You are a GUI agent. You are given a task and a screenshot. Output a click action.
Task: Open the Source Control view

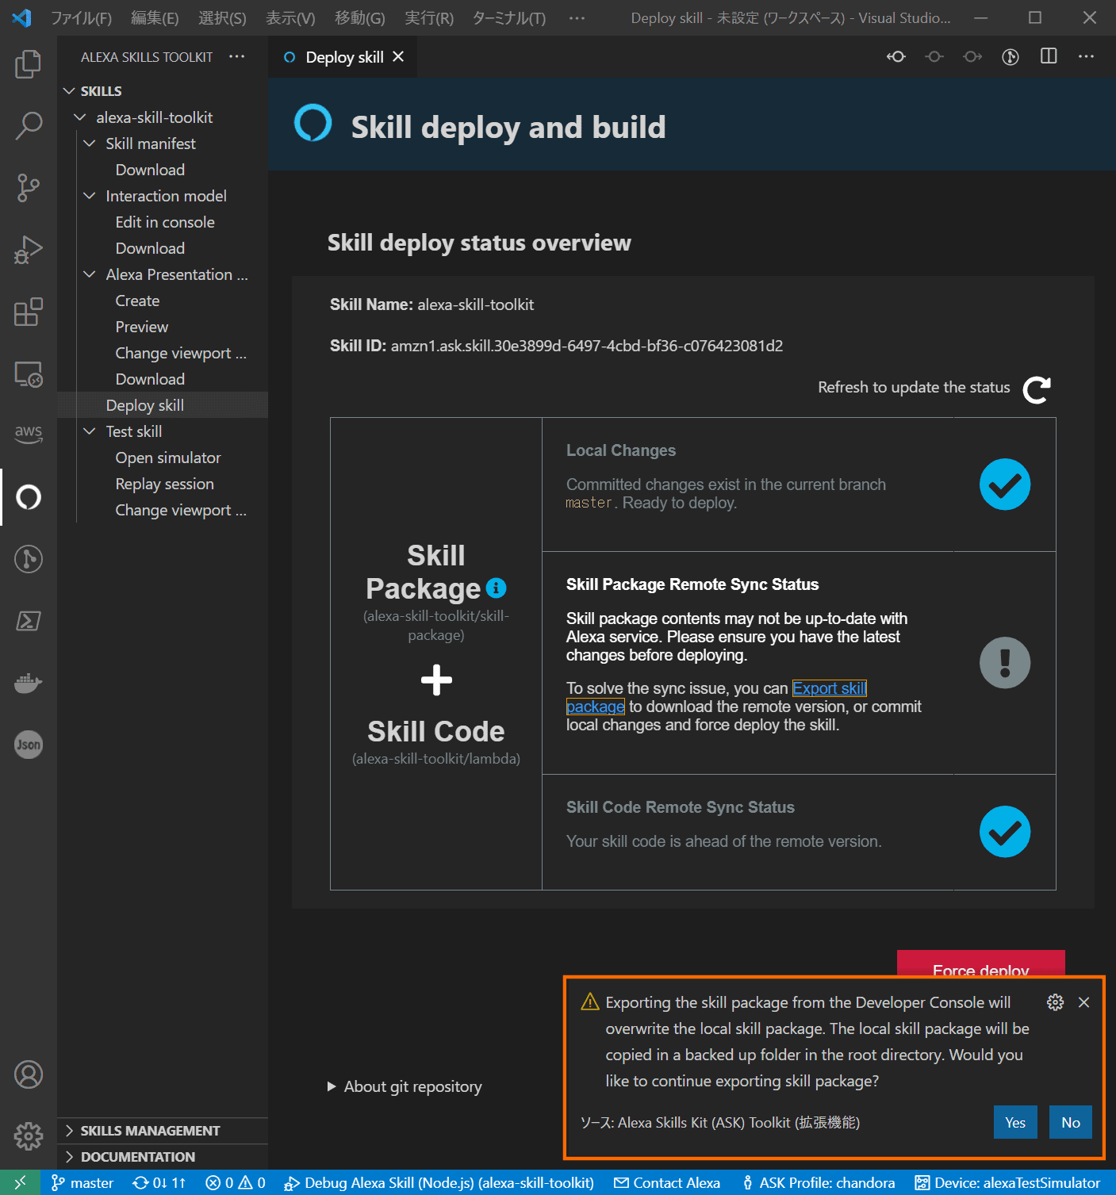tap(29, 188)
